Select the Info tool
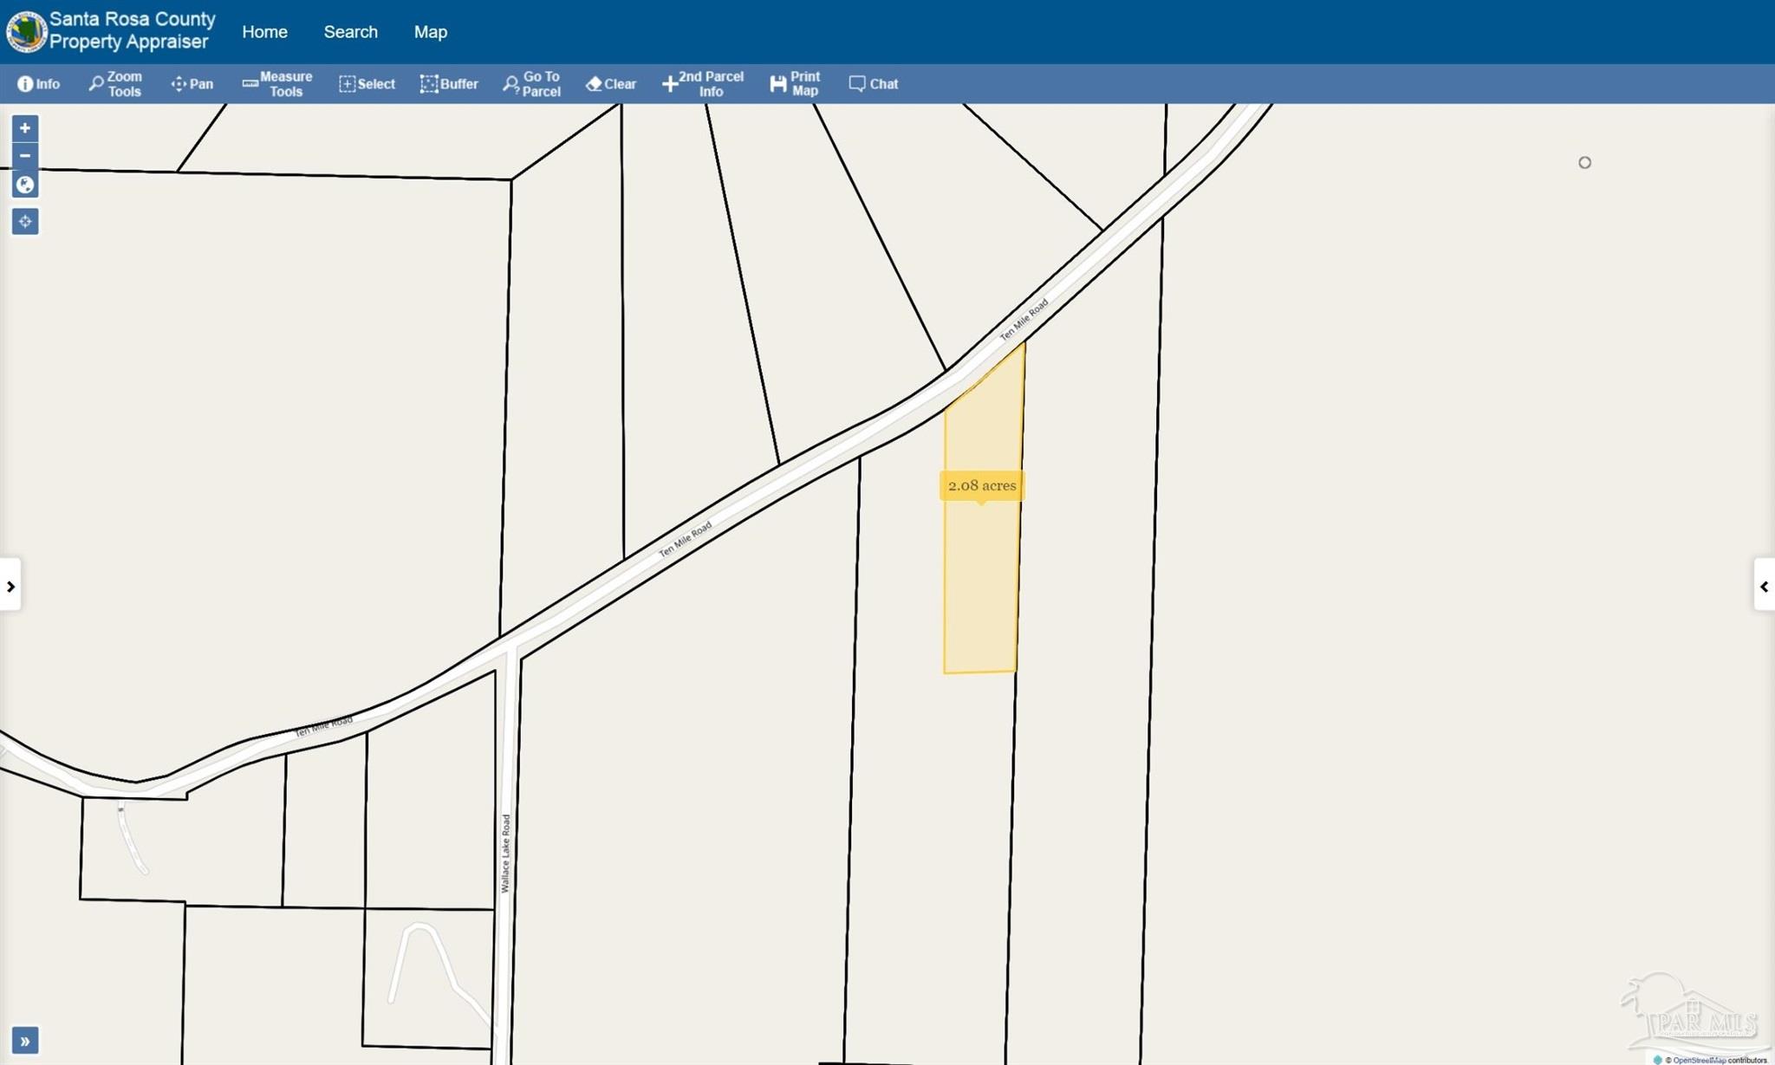The width and height of the screenshot is (1775, 1065). tap(39, 84)
